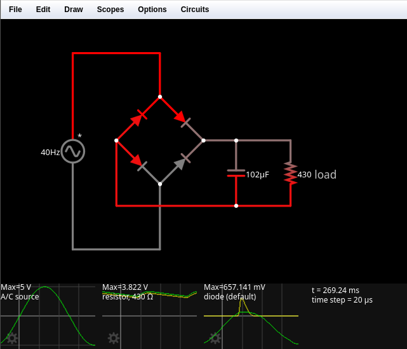Open settings gear of diode scope
The height and width of the screenshot is (349, 407).
[215, 338]
